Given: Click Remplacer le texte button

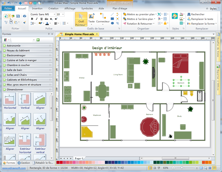Looking at the screenshot, I should 200,19.
